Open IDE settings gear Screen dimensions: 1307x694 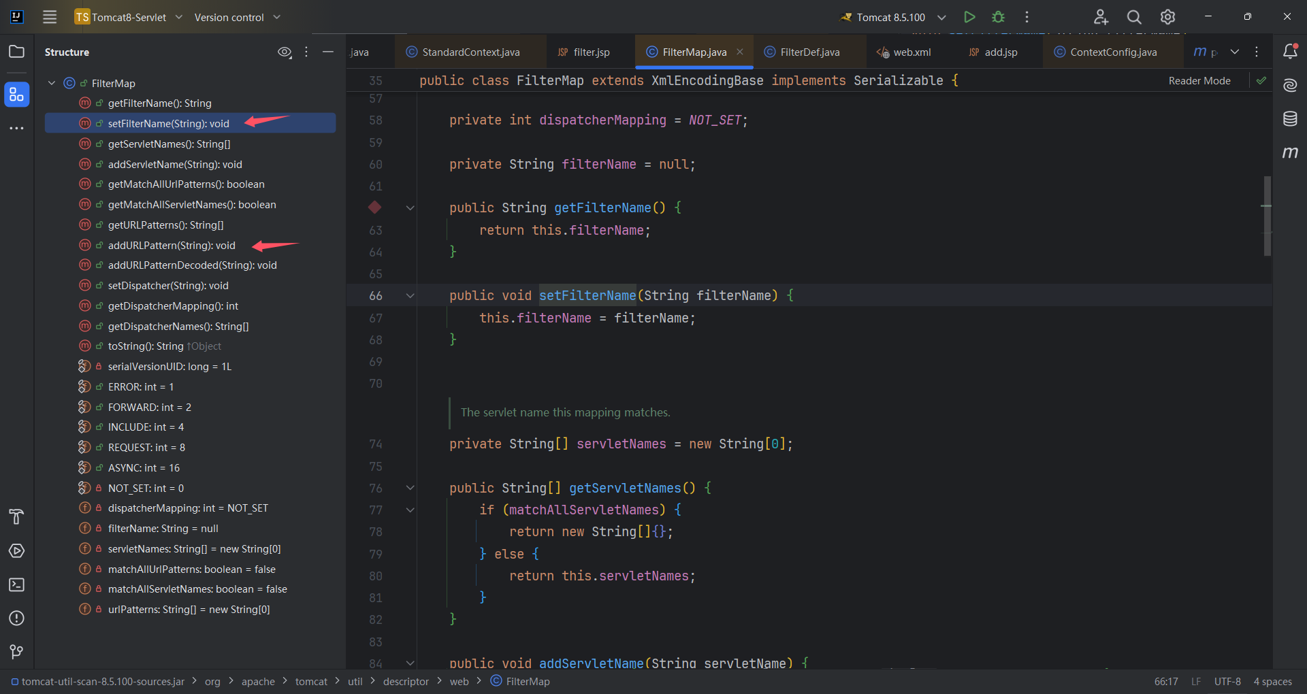coord(1167,17)
